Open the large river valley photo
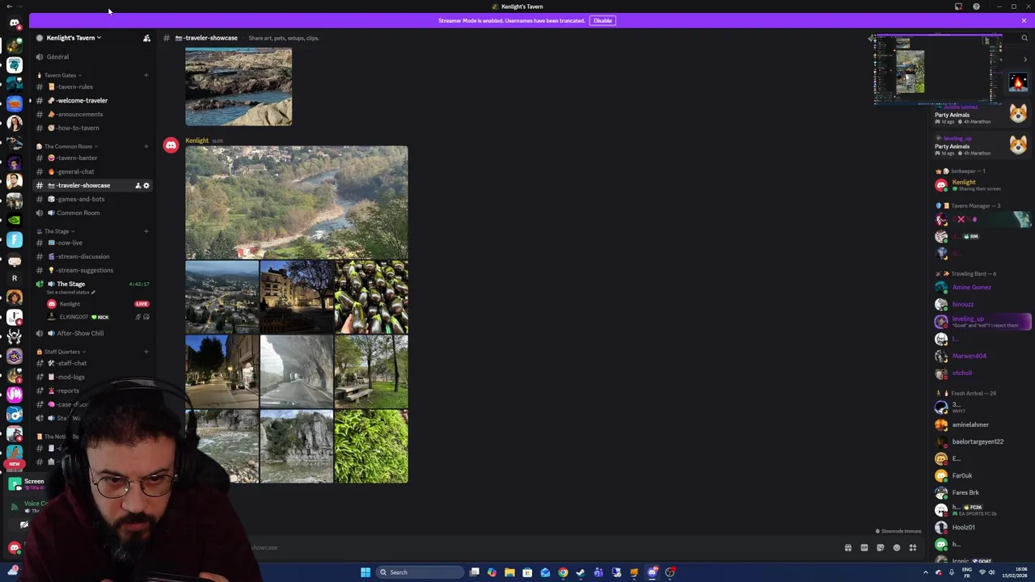 pyautogui.click(x=297, y=202)
